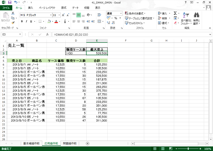Click the Wrap Text icon
Screen dimensions: 213x151
coord(99,15)
